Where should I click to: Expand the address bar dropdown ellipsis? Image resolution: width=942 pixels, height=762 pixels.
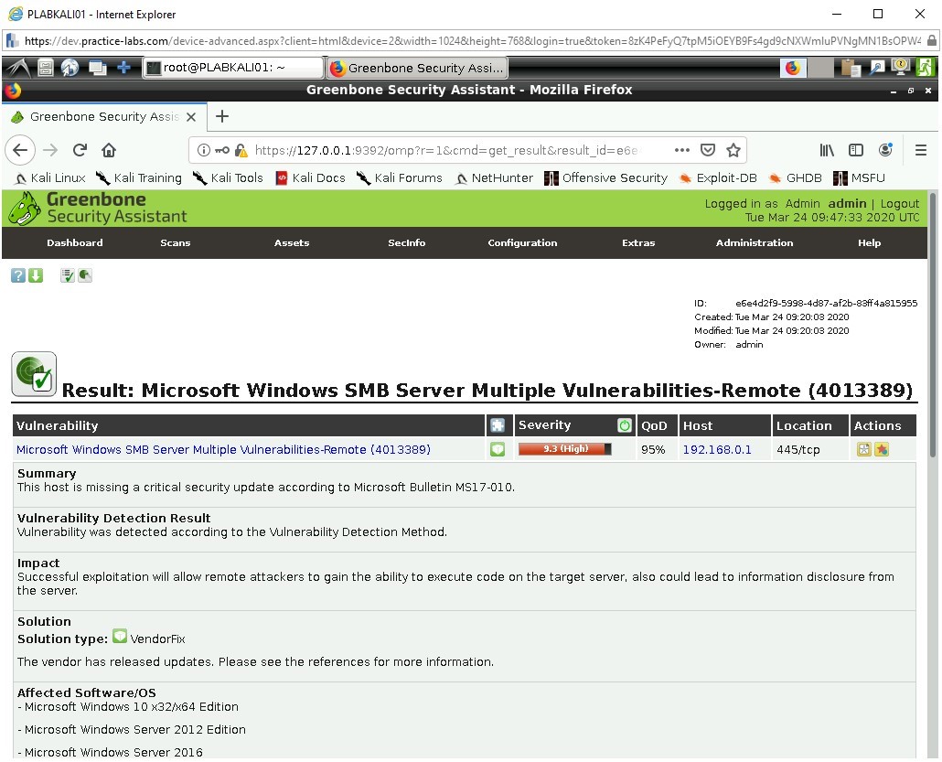click(681, 150)
